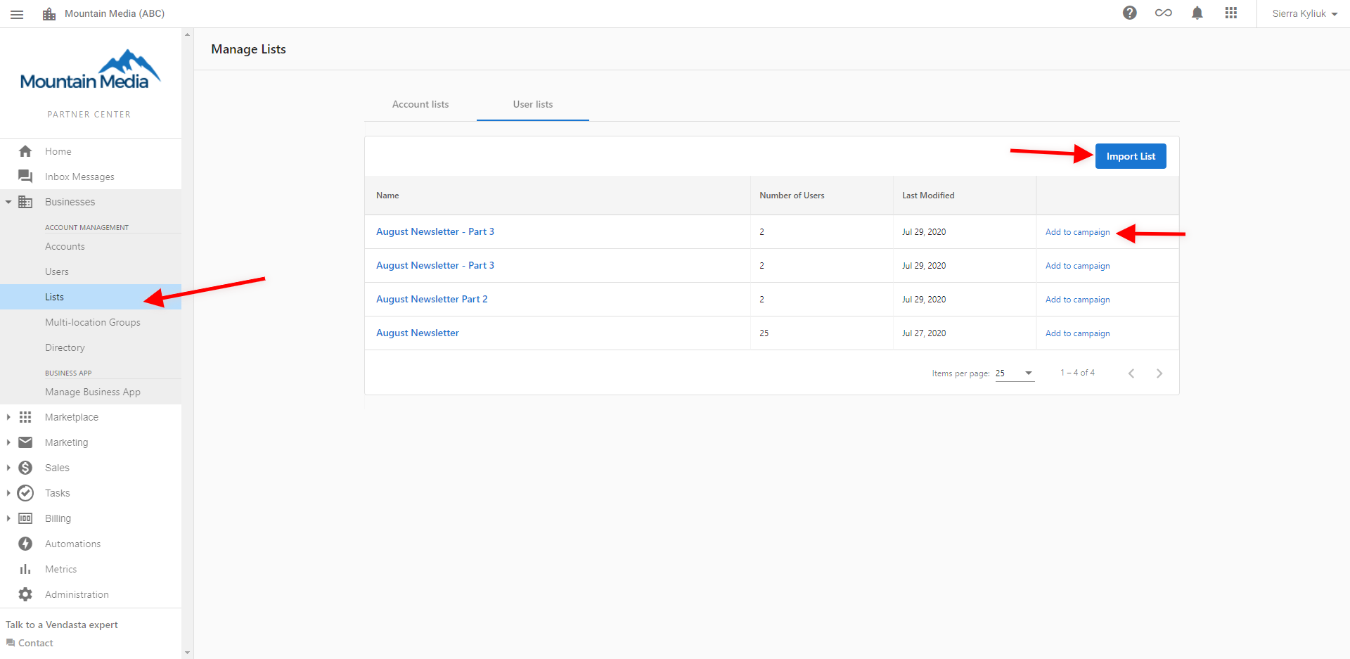Click the Contact link
The height and width of the screenshot is (659, 1350).
(x=36, y=643)
